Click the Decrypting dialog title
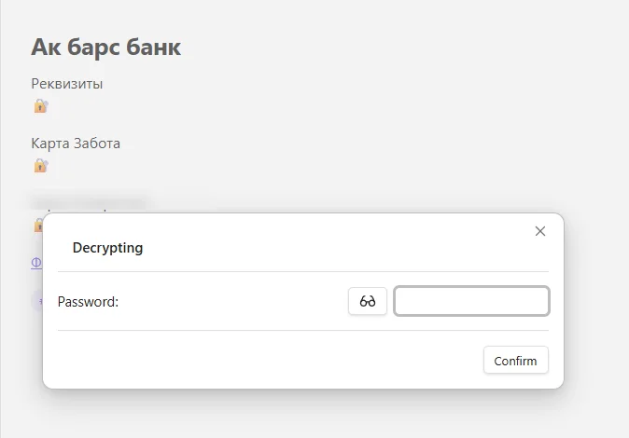Image resolution: width=629 pixels, height=438 pixels. 107,248
